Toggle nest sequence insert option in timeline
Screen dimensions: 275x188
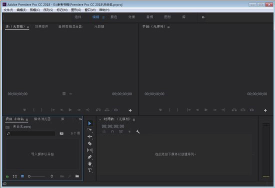point(104,132)
